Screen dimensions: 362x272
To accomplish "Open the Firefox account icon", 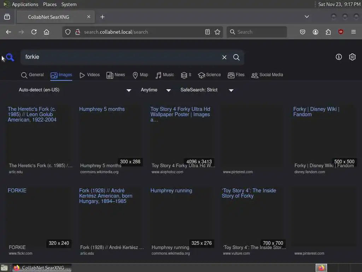I will (315, 32).
